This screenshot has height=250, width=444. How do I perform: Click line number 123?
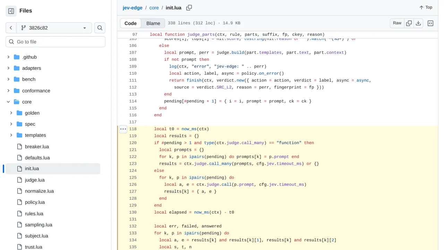pyautogui.click(x=133, y=164)
